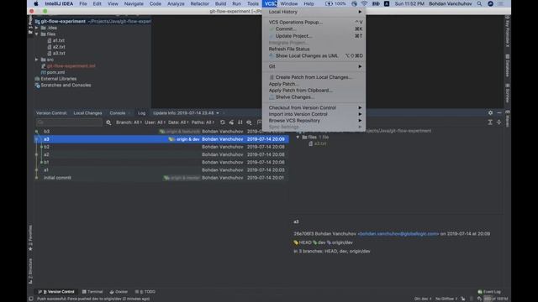
Task: Select commit b3 in the log
Action: point(161,132)
